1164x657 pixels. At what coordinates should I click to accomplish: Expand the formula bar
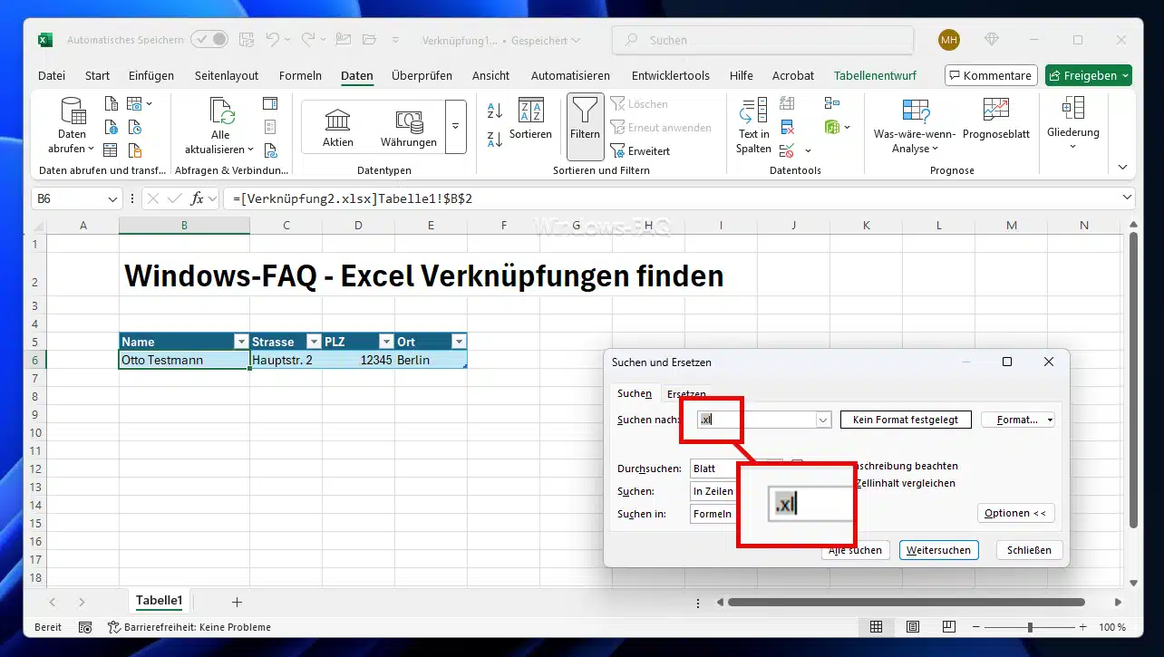click(1127, 198)
